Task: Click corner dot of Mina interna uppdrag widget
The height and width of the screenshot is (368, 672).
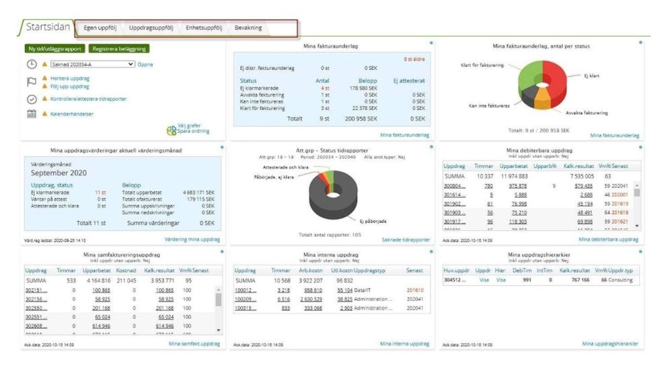Action: [431, 252]
